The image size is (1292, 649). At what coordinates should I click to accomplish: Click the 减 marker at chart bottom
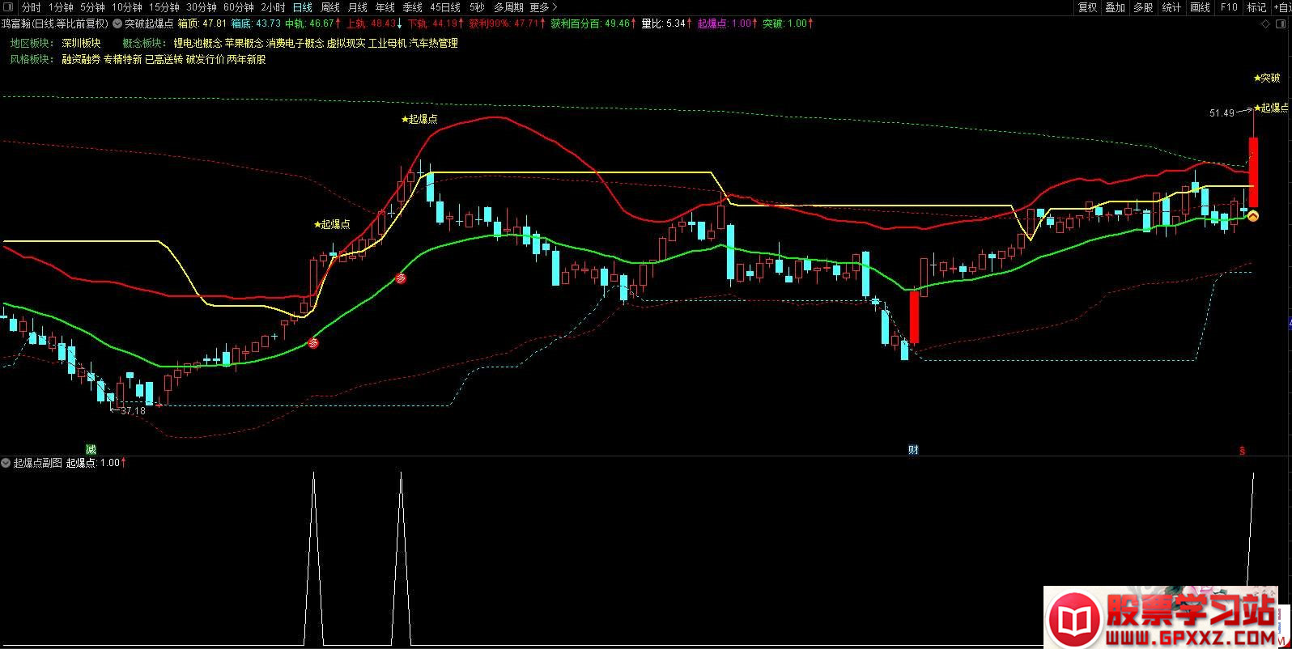(91, 449)
